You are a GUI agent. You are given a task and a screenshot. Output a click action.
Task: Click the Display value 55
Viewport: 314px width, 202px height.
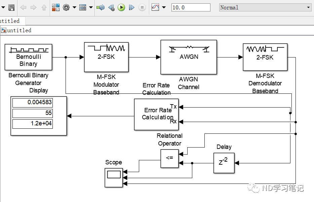(x=33, y=113)
